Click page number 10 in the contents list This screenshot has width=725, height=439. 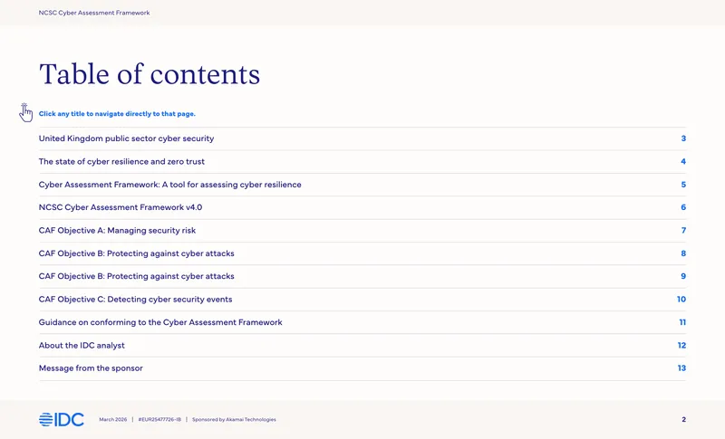tap(681, 299)
